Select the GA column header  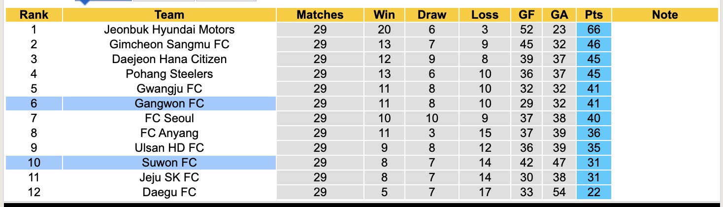[559, 15]
